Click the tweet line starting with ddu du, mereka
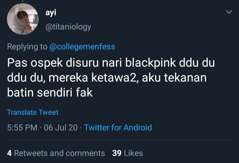The height and width of the screenshot is (163, 239). pyautogui.click(x=107, y=78)
